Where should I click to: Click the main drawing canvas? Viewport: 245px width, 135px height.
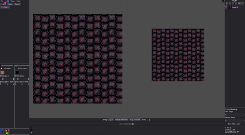point(78,59)
